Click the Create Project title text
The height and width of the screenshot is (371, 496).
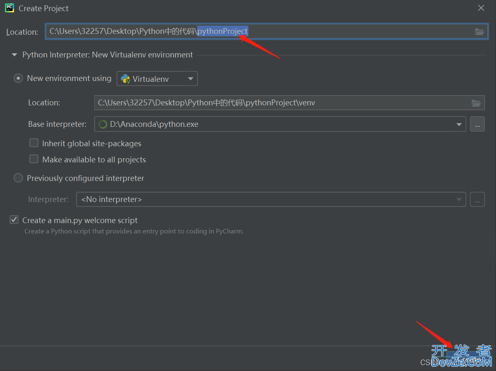(x=44, y=8)
